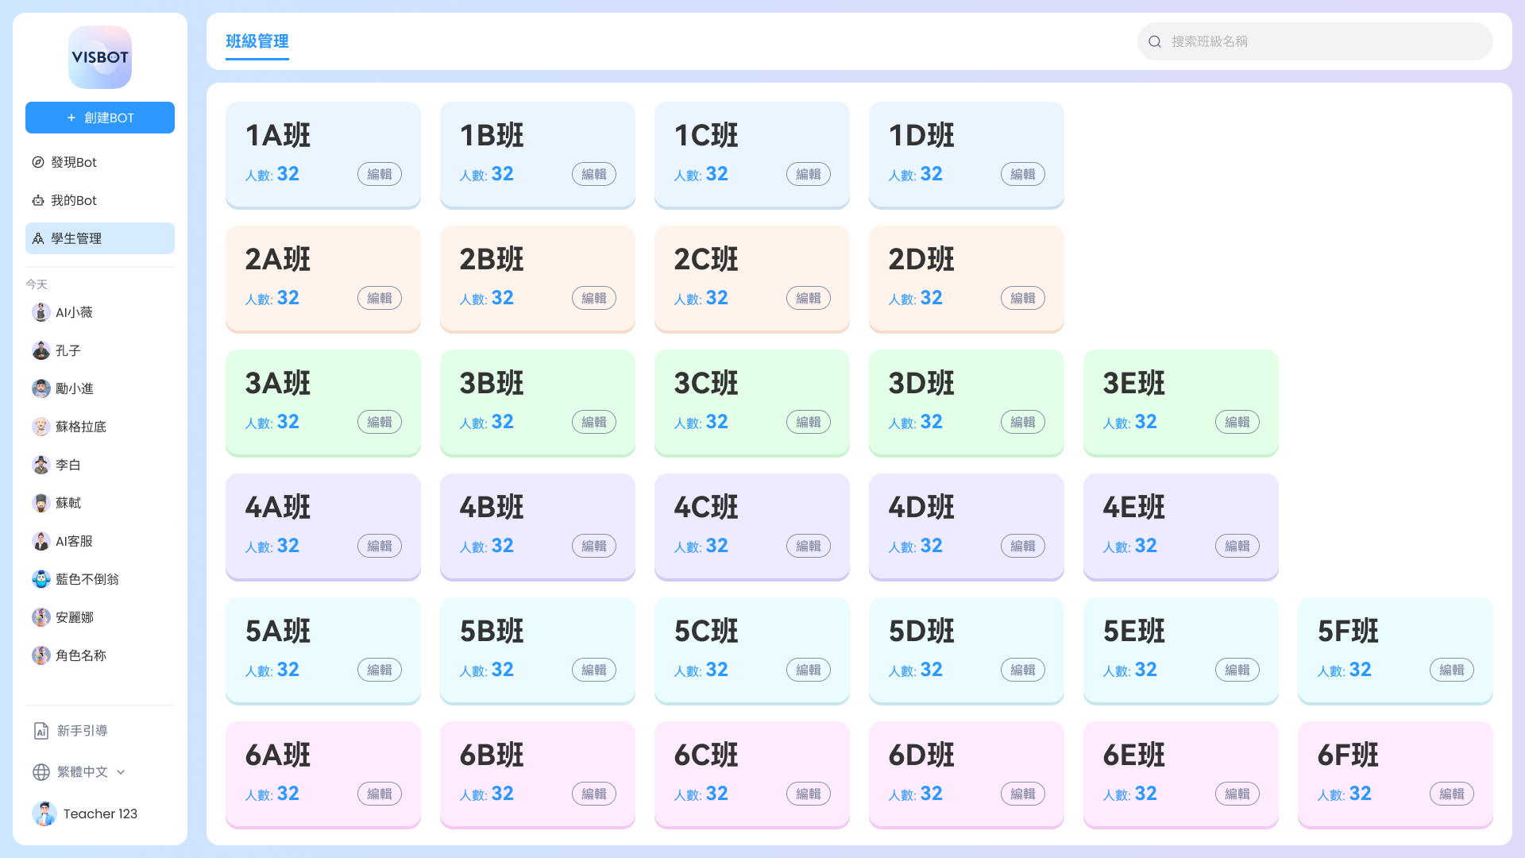Click the 新手引導 document icon

pyautogui.click(x=41, y=731)
